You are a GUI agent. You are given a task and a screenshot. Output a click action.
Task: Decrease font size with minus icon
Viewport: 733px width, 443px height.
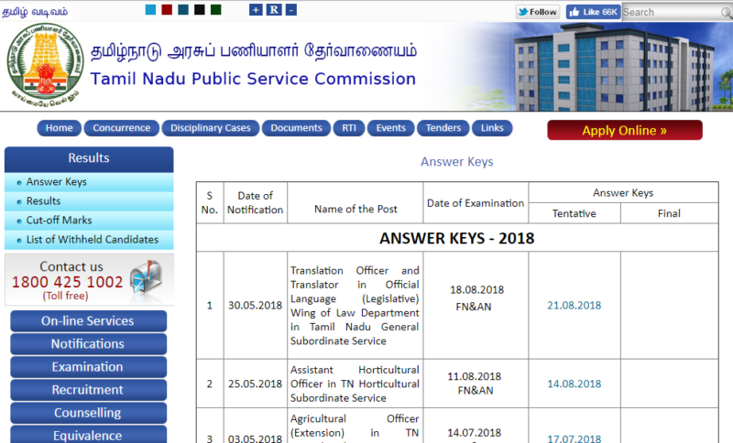click(291, 10)
